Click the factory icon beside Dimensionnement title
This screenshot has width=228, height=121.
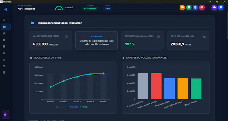pyautogui.click(x=32, y=23)
